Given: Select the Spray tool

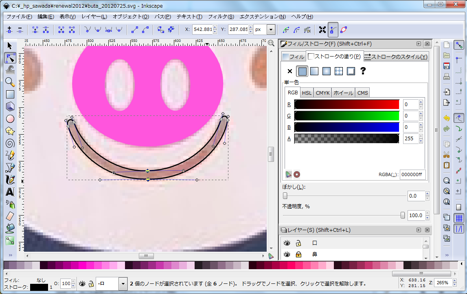Looking at the screenshot, I should 10,204.
